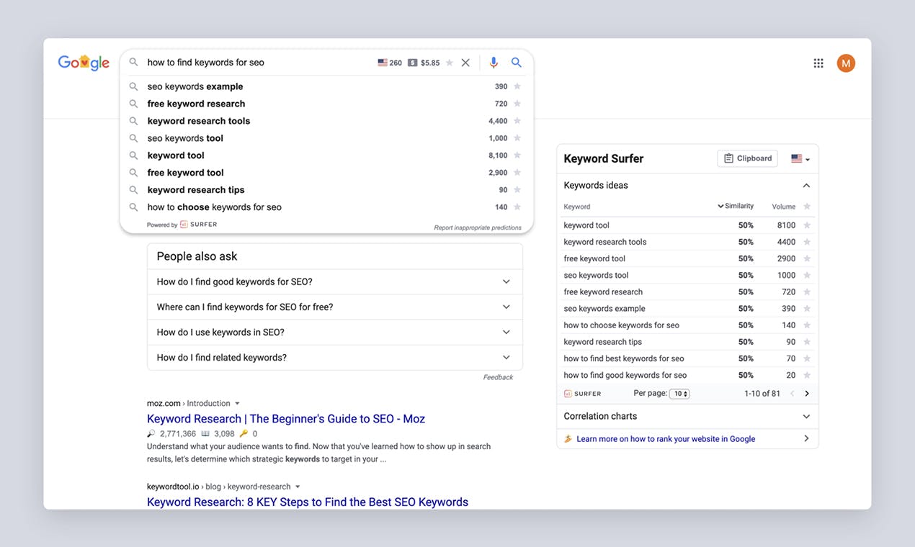Click 'how to find best keywords for seo' keyword
915x547 pixels.
click(624, 358)
